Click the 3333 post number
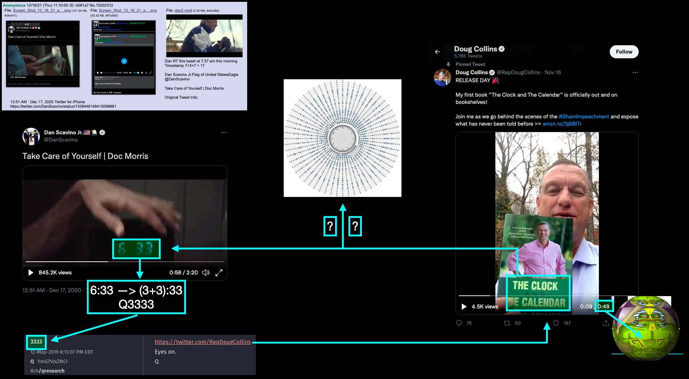Viewport: 689px width, 379px height. click(x=36, y=342)
